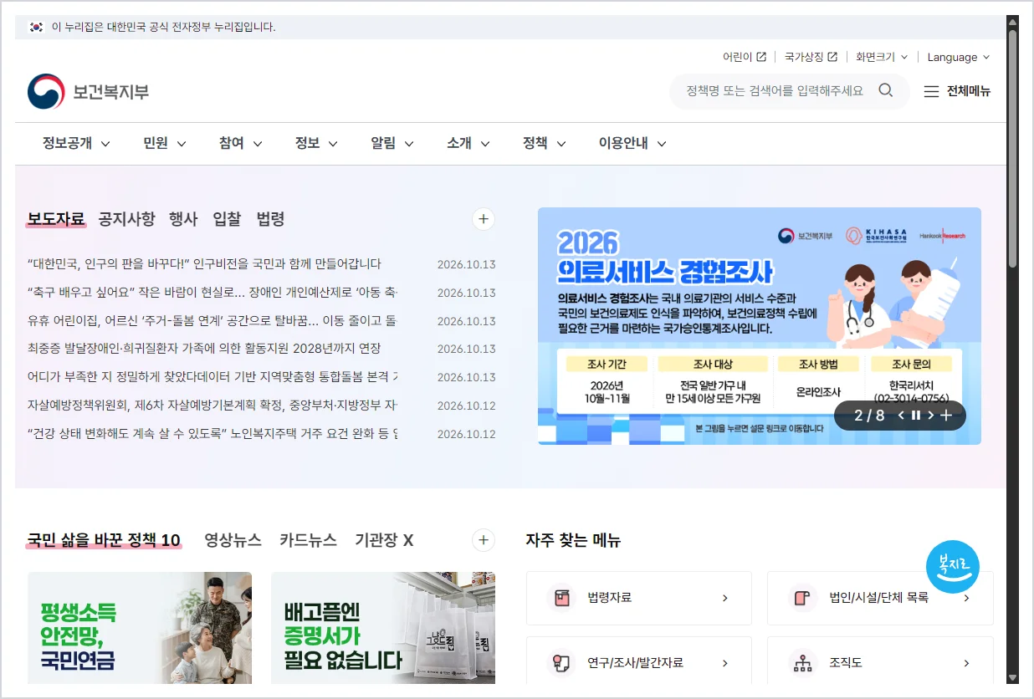
Task: Open the Language dropdown
Action: coord(959,57)
